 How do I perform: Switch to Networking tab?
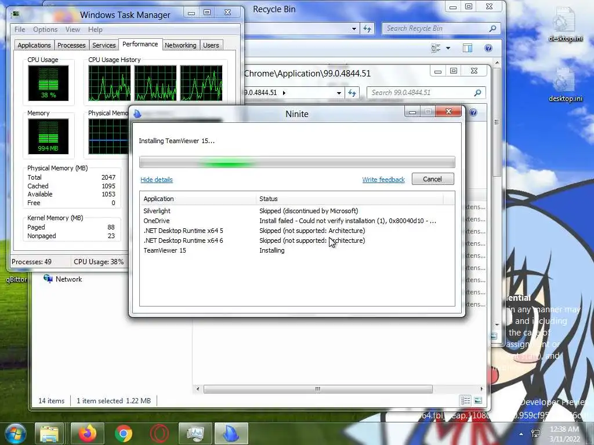(180, 45)
